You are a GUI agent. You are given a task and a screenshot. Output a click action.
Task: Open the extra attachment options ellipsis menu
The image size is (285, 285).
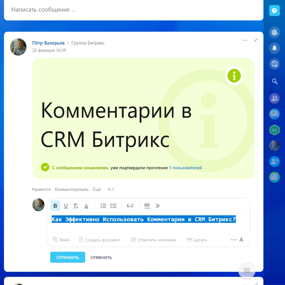[x=234, y=240]
